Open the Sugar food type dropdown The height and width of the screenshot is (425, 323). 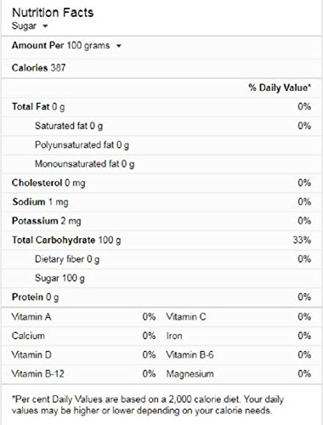[x=30, y=26]
